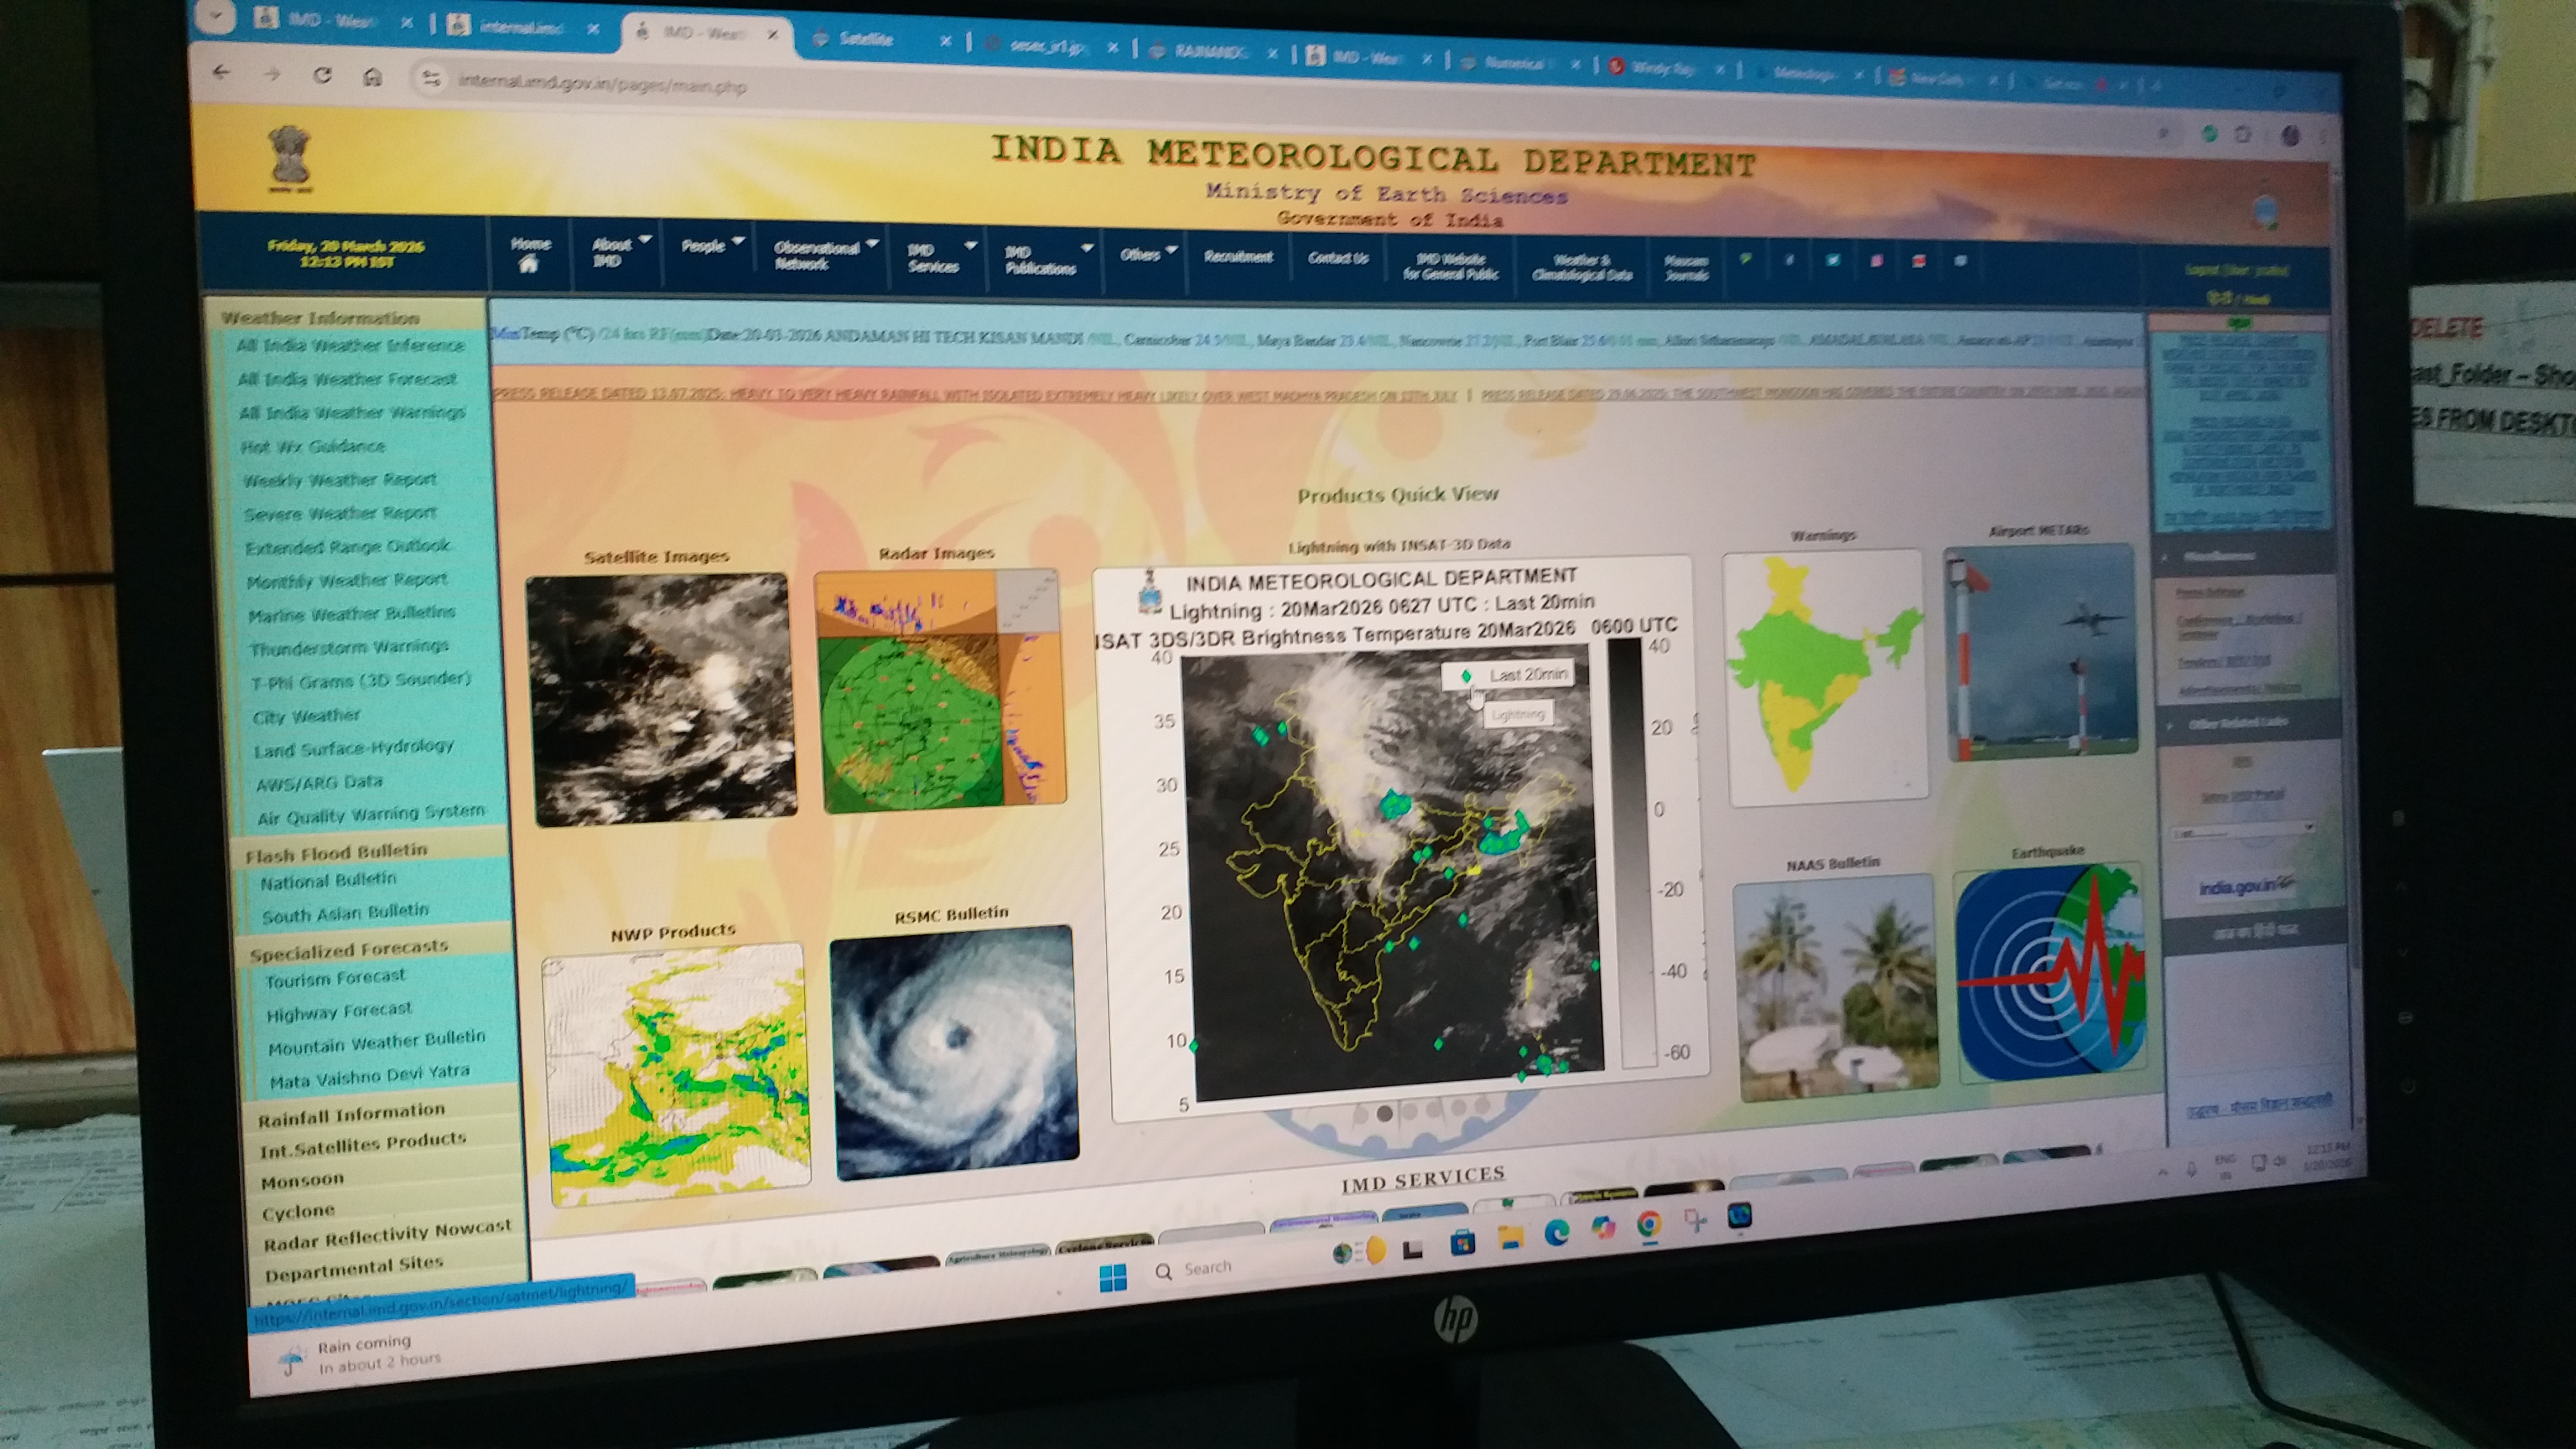The height and width of the screenshot is (1449, 2576).
Task: Open All India Weather Forecast link
Action: [x=347, y=379]
